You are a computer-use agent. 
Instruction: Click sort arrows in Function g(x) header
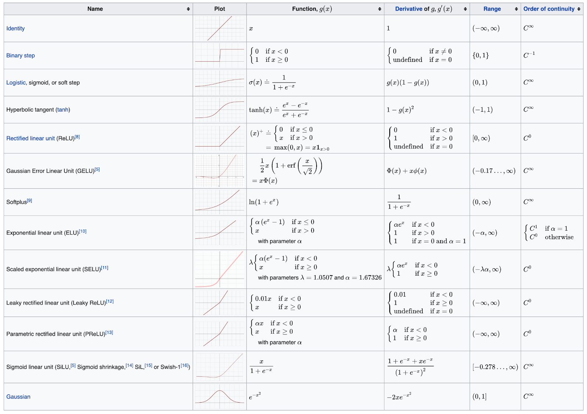tap(380, 9)
